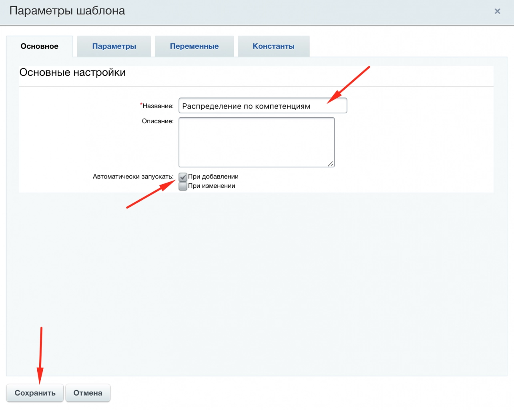Click the Параметры шаблона dialog title
The image size is (514, 410).
pos(67,11)
